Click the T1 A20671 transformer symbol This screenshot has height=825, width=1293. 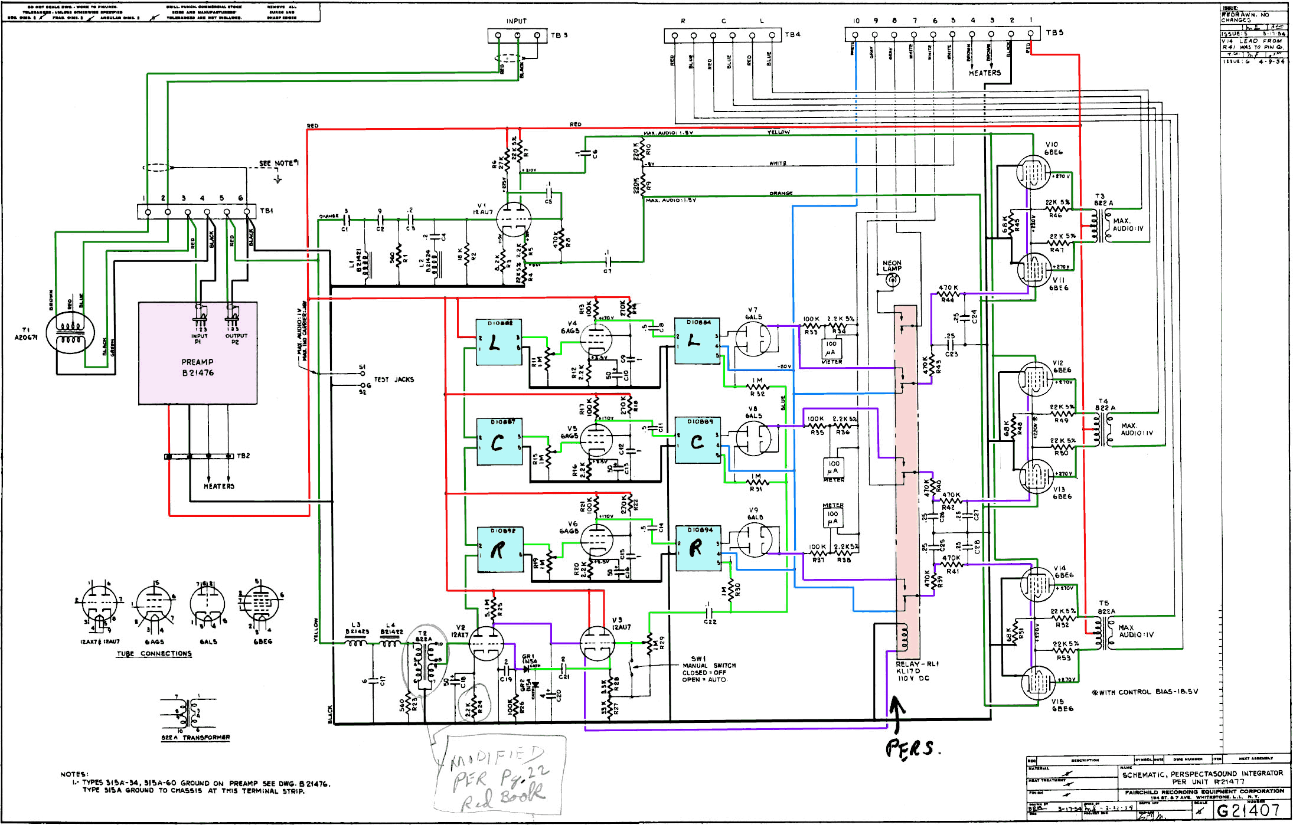point(70,332)
